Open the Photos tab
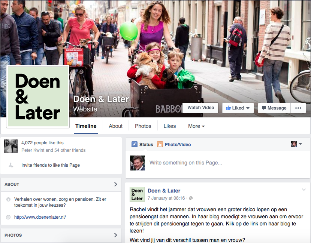The image size is (311, 243). point(143,126)
